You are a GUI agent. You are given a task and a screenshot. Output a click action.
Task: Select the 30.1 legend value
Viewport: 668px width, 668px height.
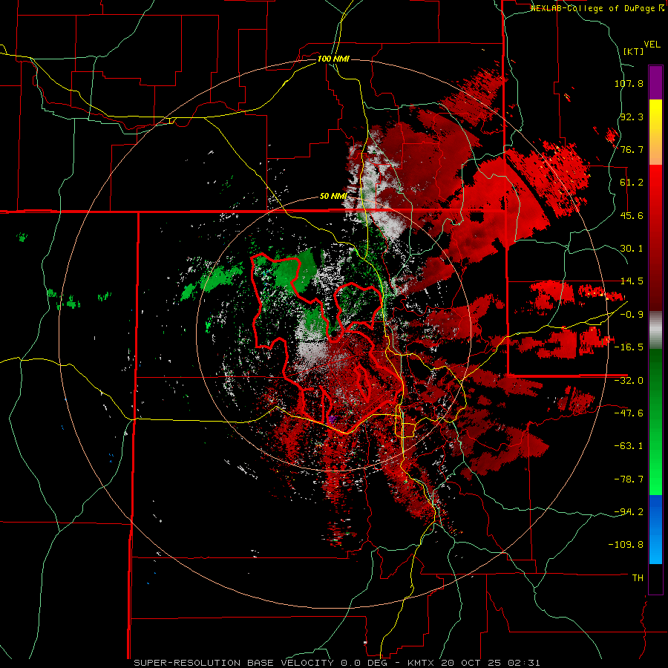click(x=632, y=249)
